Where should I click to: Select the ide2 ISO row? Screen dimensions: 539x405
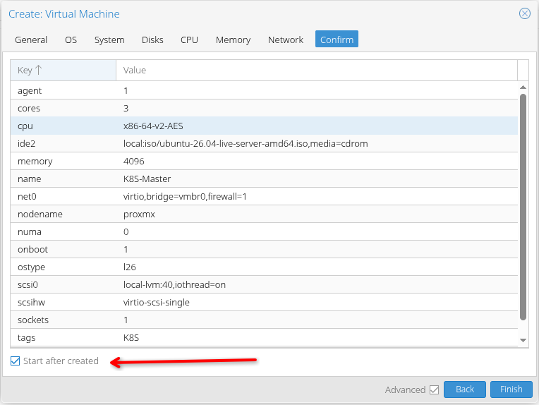(264, 143)
